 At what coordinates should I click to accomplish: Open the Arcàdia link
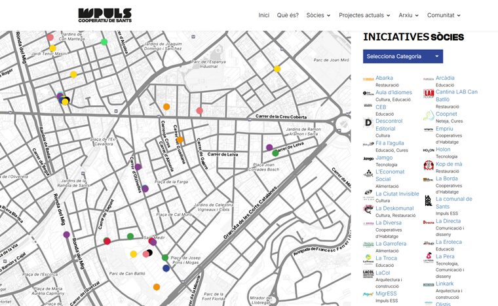point(445,78)
